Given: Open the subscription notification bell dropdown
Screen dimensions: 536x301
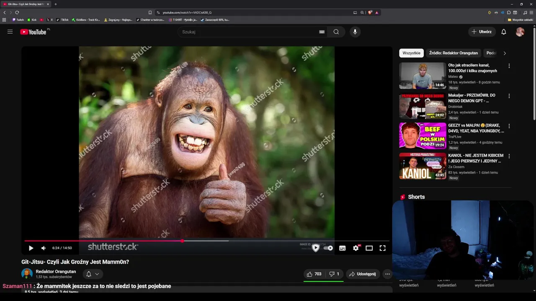Looking at the screenshot, I should (x=93, y=274).
